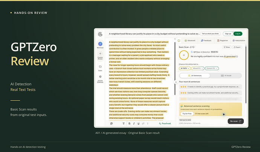The image size is (260, 152).
Task: Click the 'Advanced sentence scanning' heading
Action: [x=196, y=106]
